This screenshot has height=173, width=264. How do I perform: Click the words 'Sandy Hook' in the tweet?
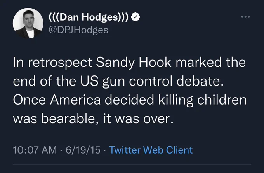click(x=134, y=63)
